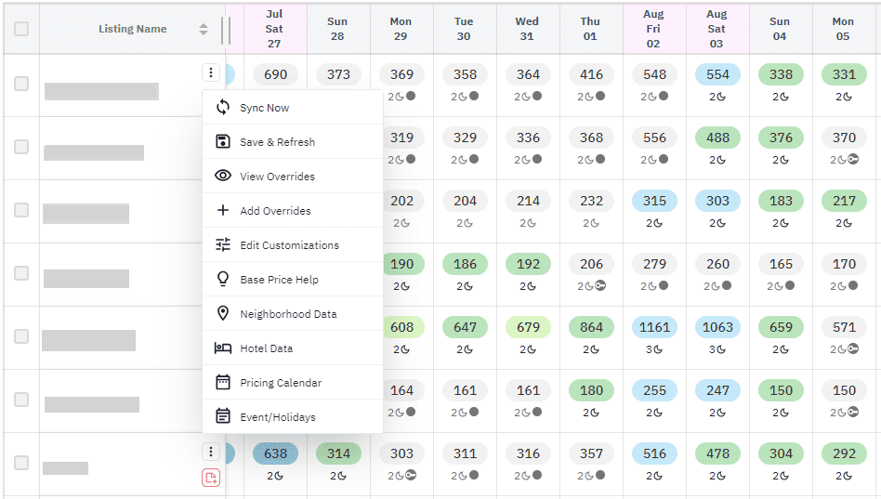Click the Listing Name column header
Screen dimensions: 881x499
133,29
